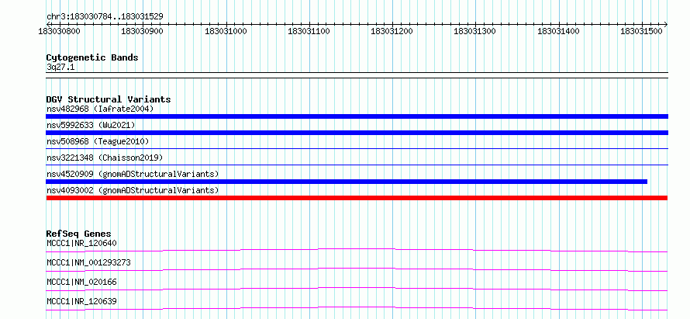Click the RefSeq Genes track title
The width and height of the screenshot is (690, 319).
79,234
